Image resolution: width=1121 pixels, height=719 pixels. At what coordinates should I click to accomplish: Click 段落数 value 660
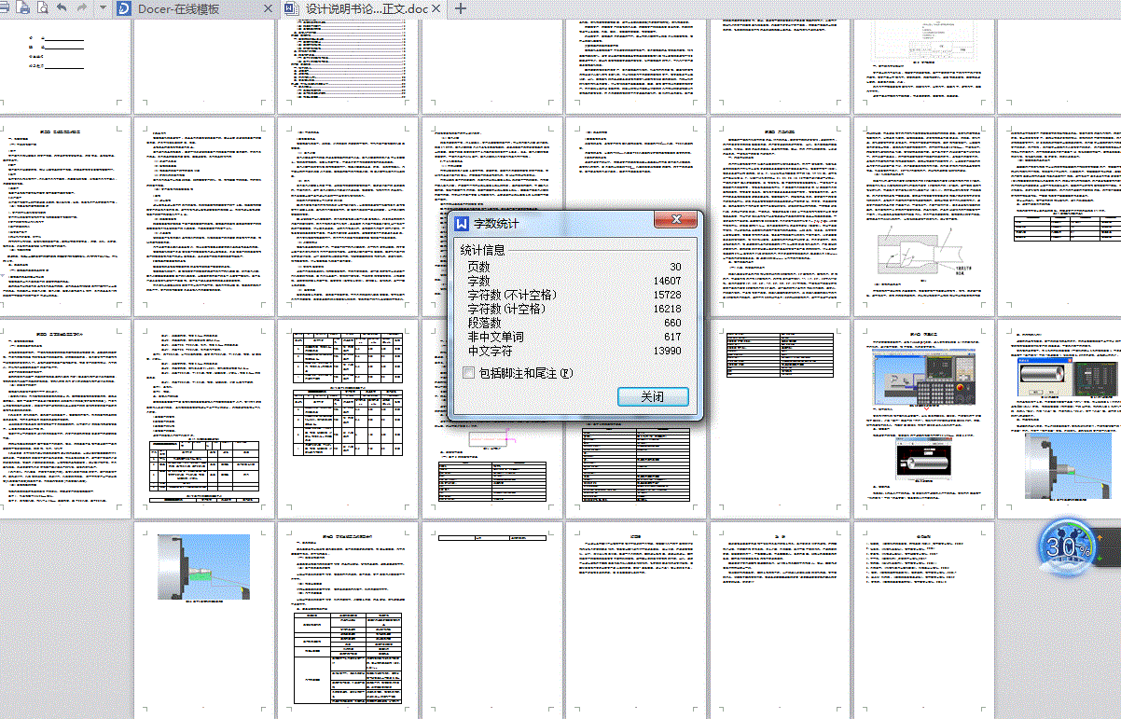672,323
